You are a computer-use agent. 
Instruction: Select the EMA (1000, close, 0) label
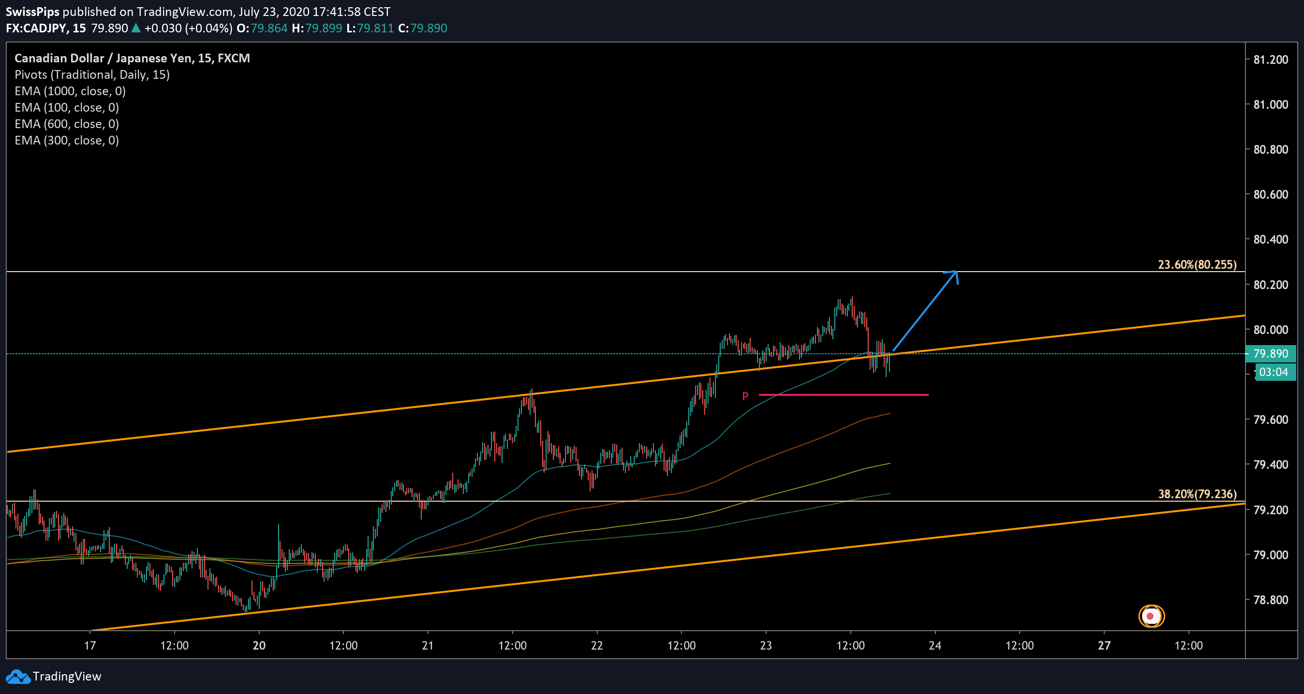tap(70, 91)
